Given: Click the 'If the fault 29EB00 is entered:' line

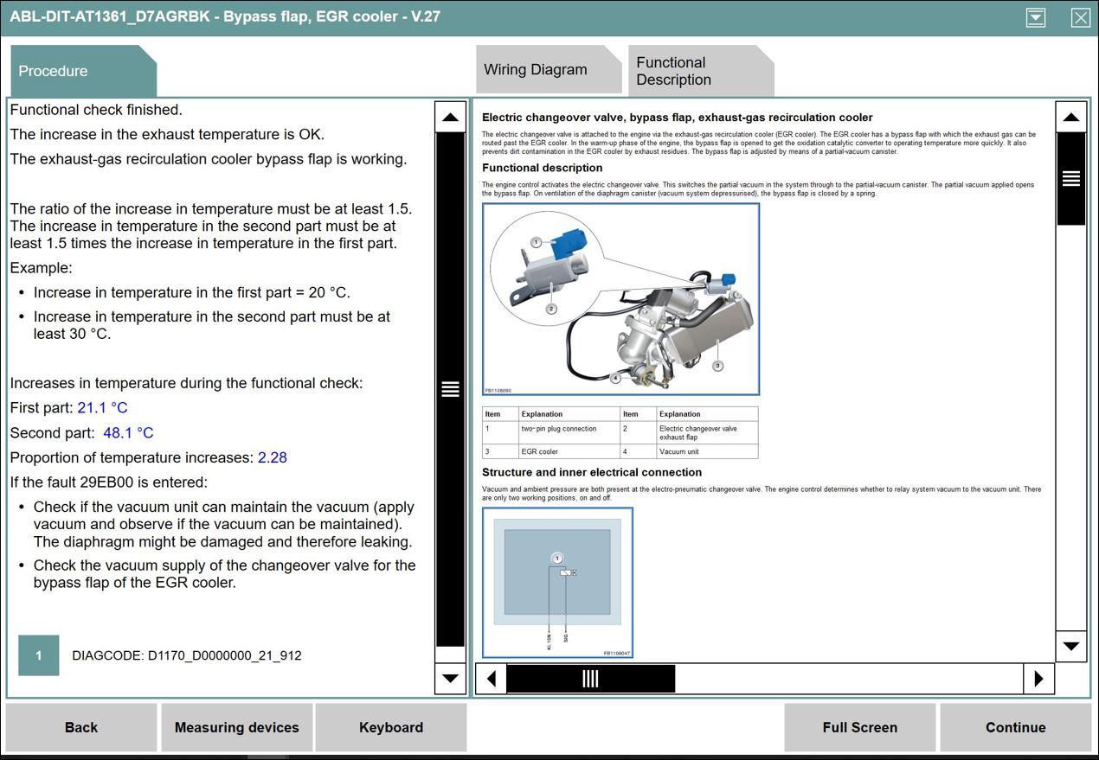Looking at the screenshot, I should click(109, 482).
